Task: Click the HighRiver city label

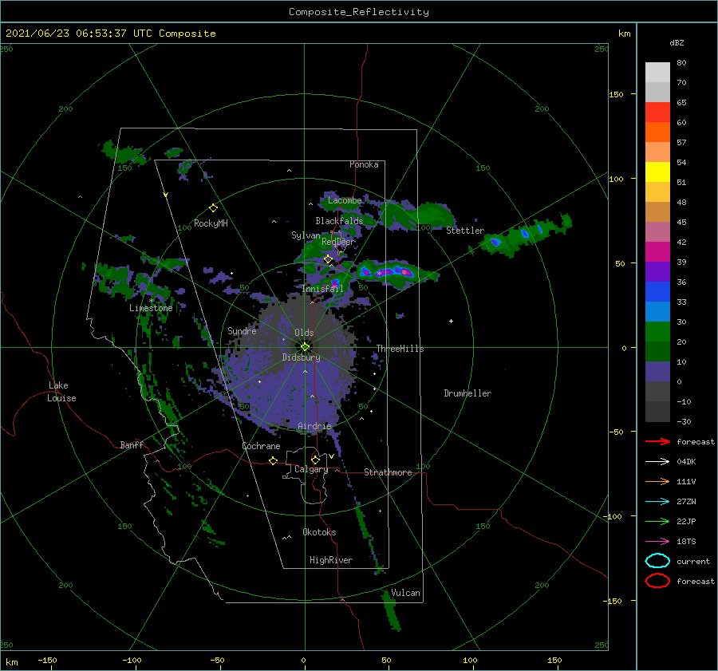Action: click(x=331, y=560)
